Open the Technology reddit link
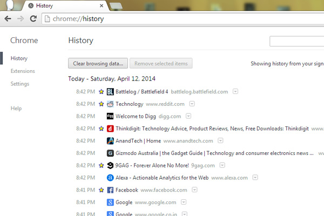This screenshot has height=216, width=324. 130,104
